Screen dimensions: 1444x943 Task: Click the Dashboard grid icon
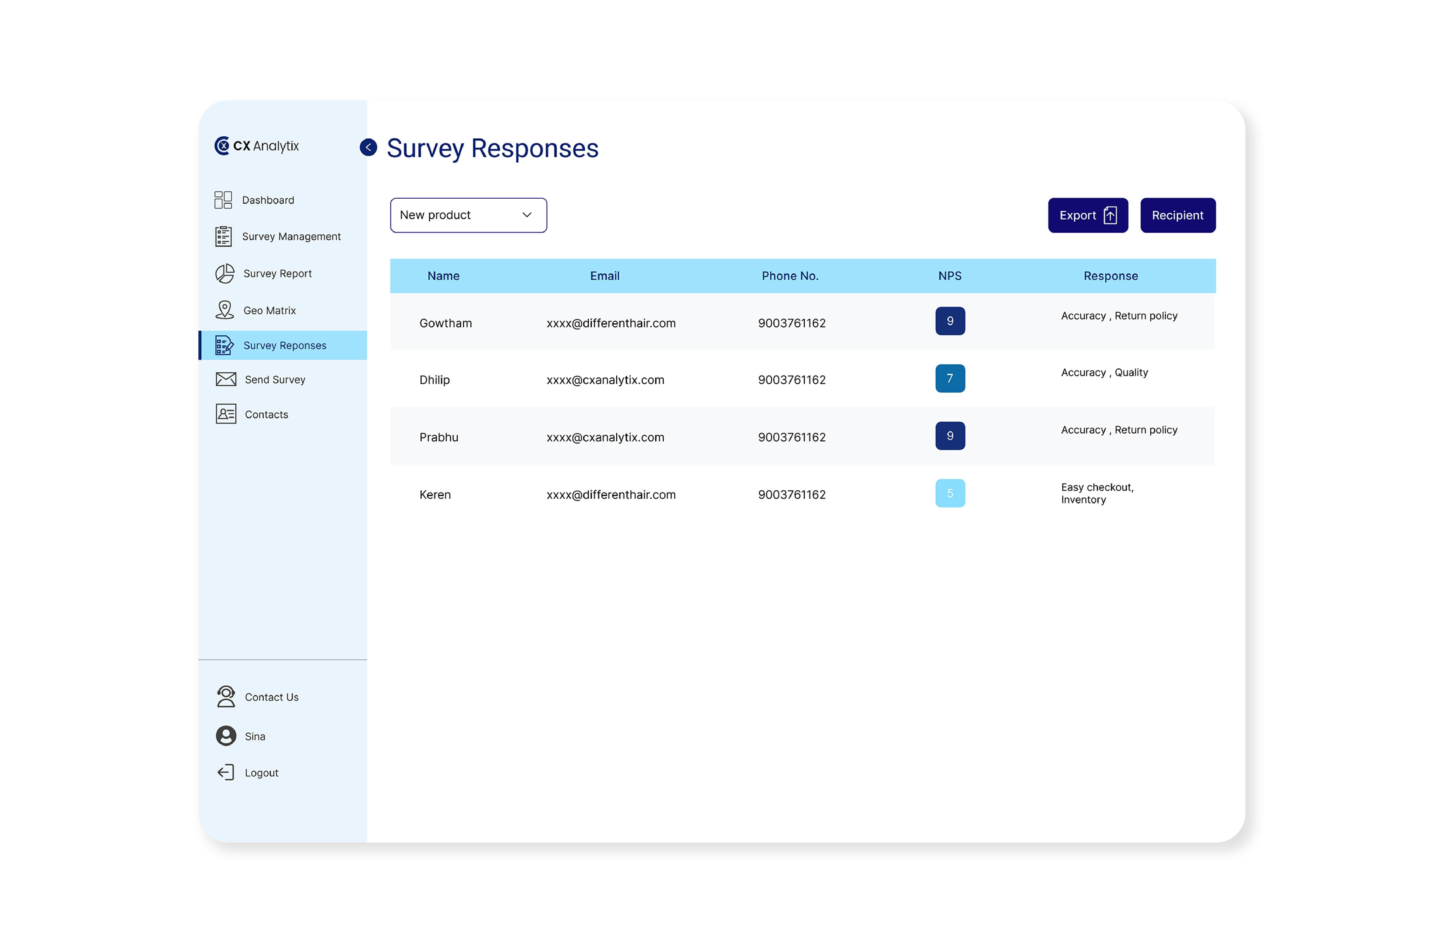223,200
